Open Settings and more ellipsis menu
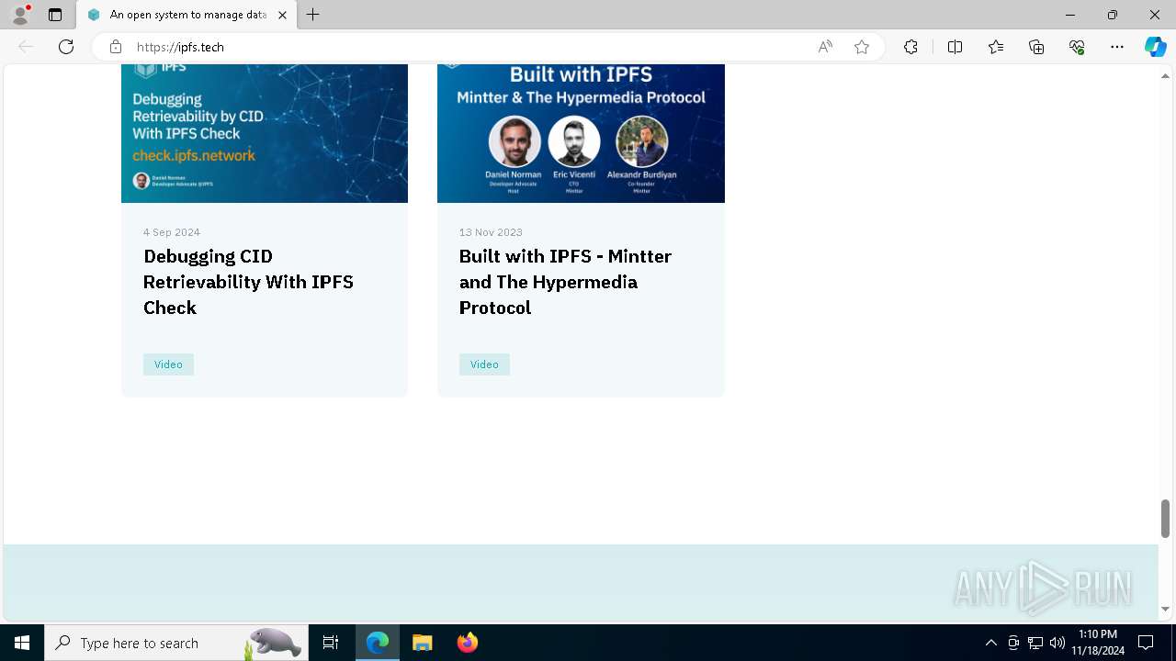 coord(1117,47)
